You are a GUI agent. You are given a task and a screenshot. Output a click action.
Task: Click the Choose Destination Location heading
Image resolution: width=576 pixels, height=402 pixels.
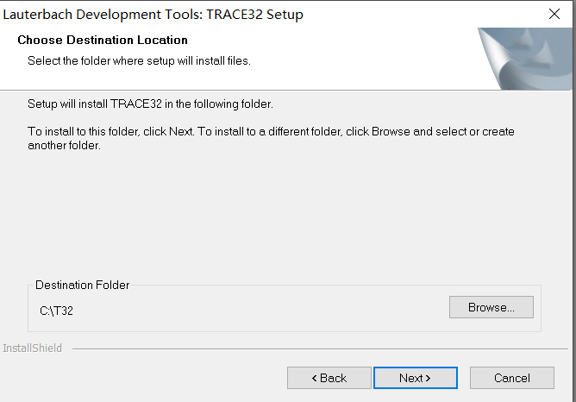103,40
